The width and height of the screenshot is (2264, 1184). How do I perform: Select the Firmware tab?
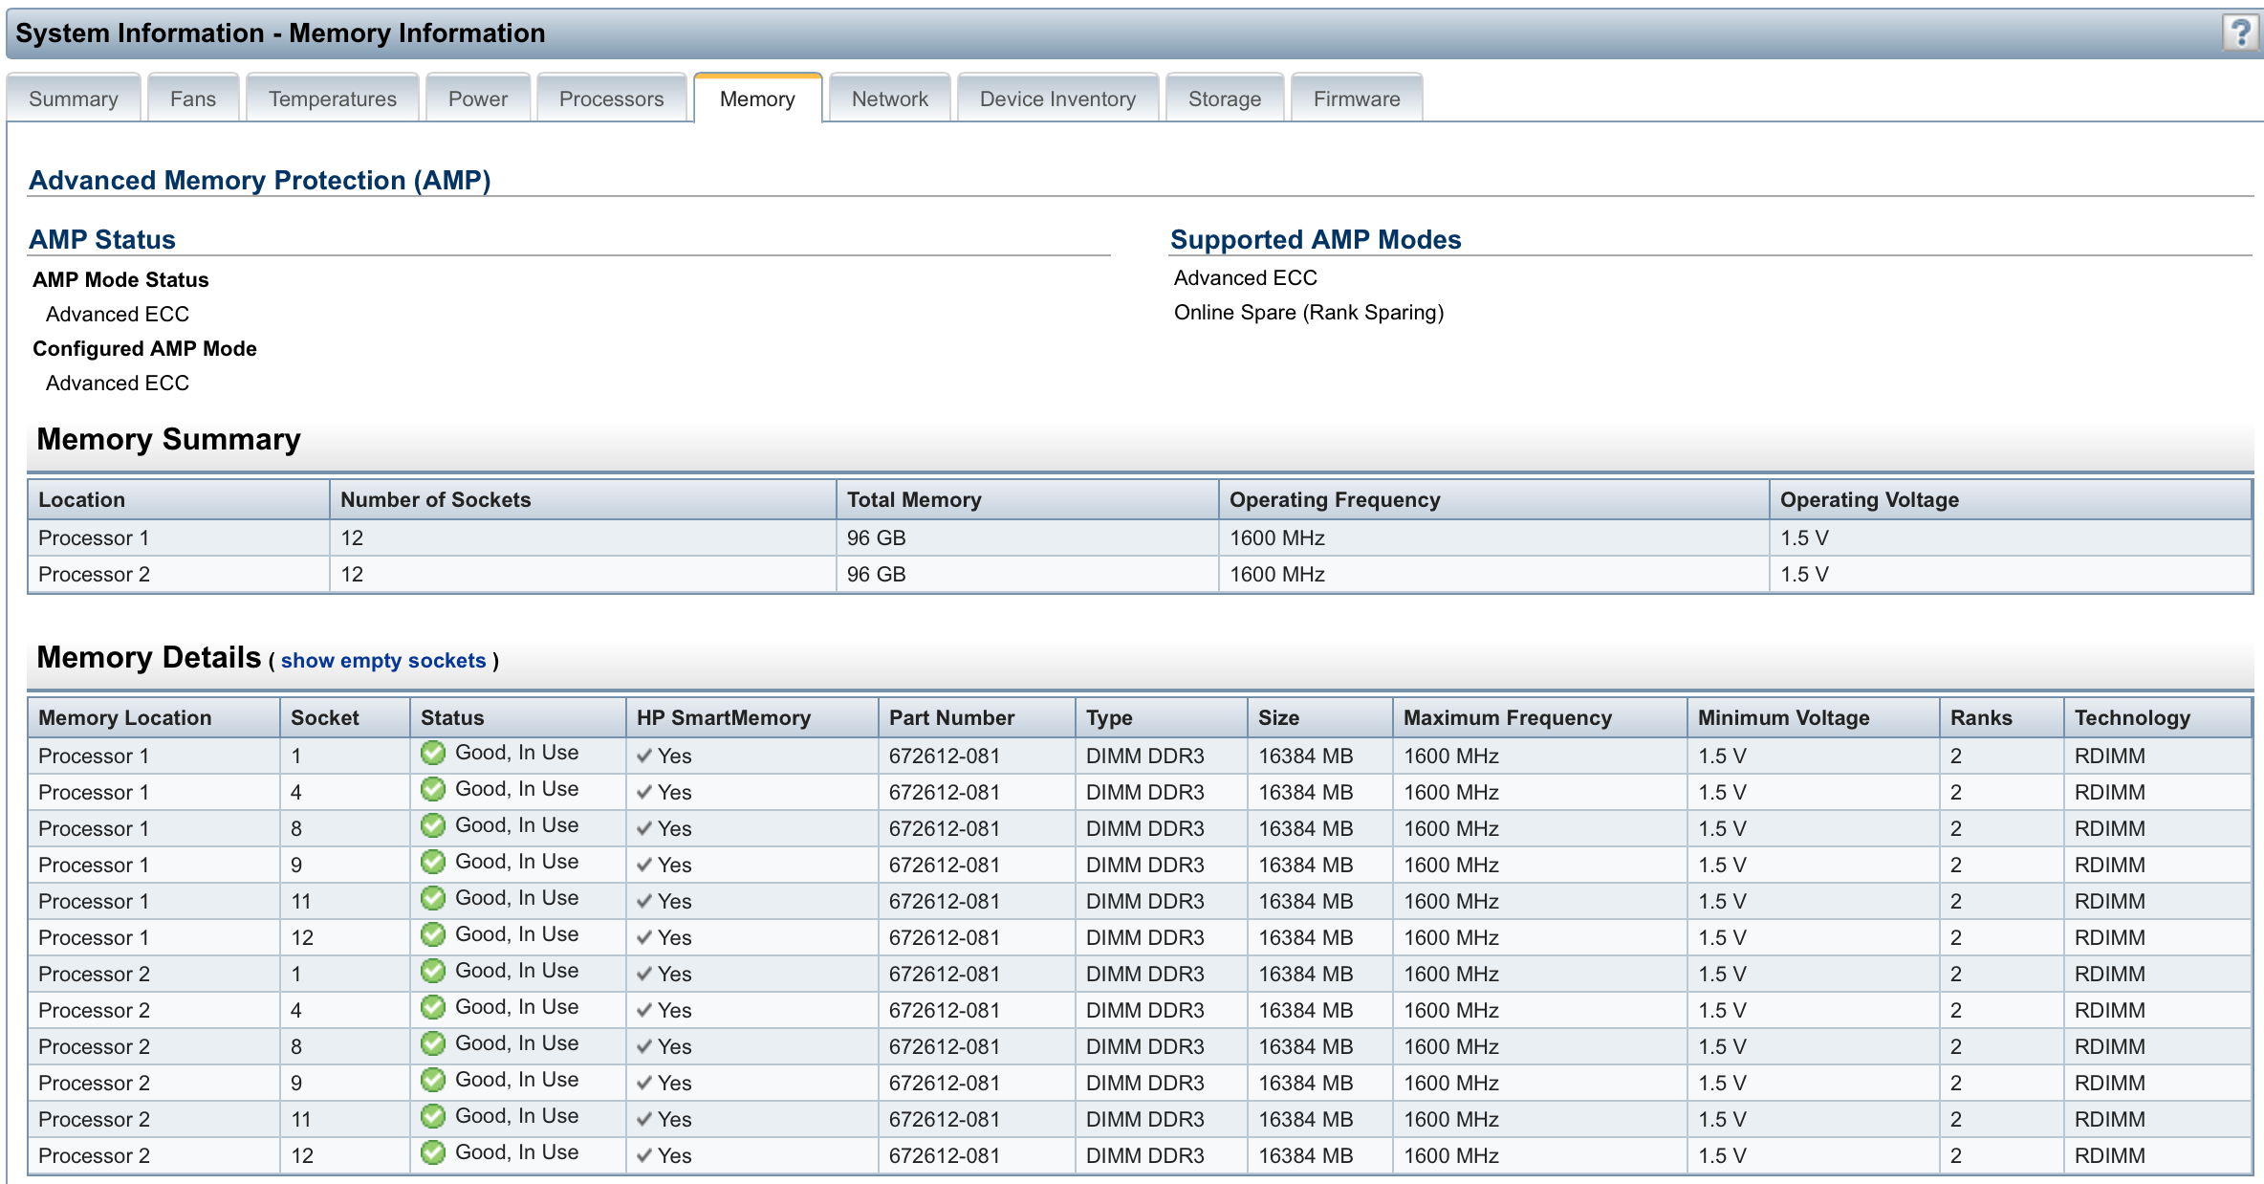pos(1356,99)
